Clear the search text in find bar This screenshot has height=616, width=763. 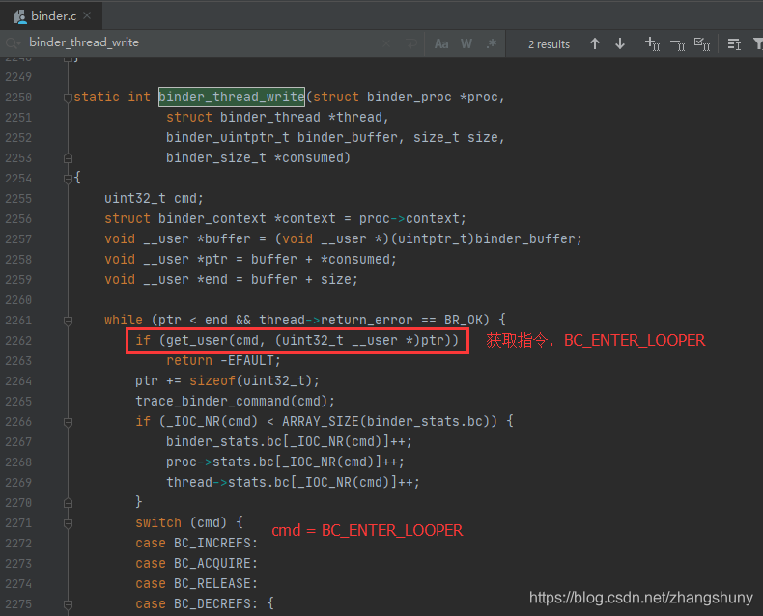point(386,43)
